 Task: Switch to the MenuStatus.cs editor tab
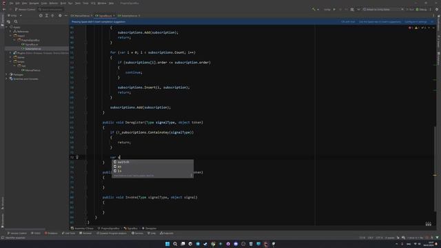point(81,16)
